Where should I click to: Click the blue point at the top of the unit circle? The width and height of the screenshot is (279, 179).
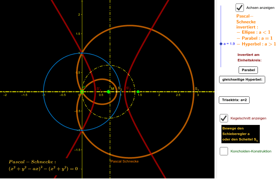(82, 53)
